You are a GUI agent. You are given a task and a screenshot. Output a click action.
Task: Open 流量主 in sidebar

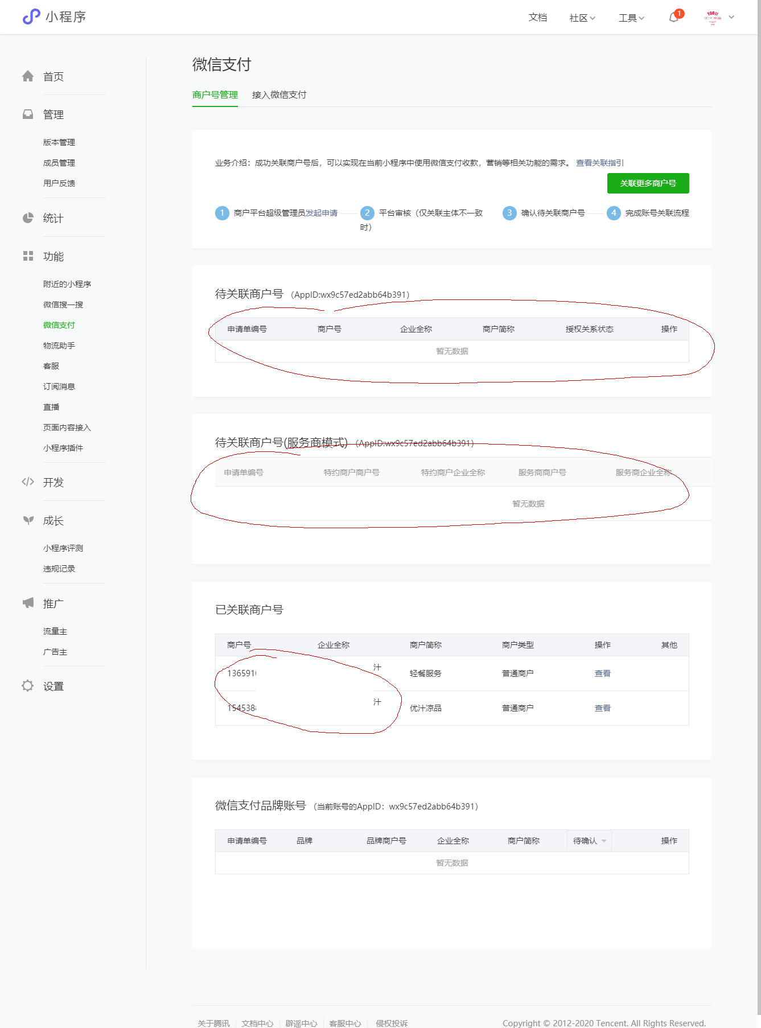tap(55, 631)
